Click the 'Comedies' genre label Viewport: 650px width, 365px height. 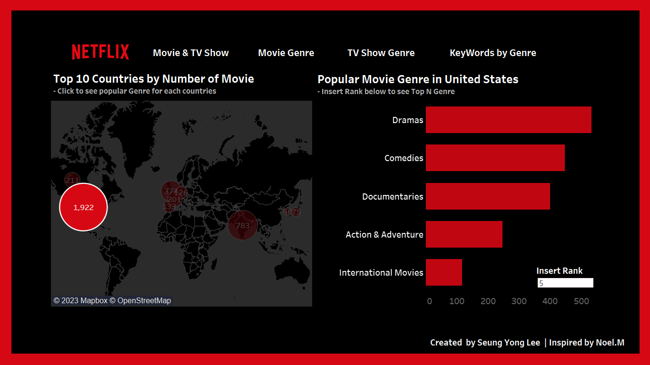(x=404, y=158)
